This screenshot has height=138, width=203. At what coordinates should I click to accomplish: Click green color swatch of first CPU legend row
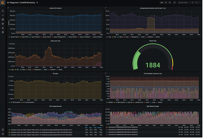9,130
